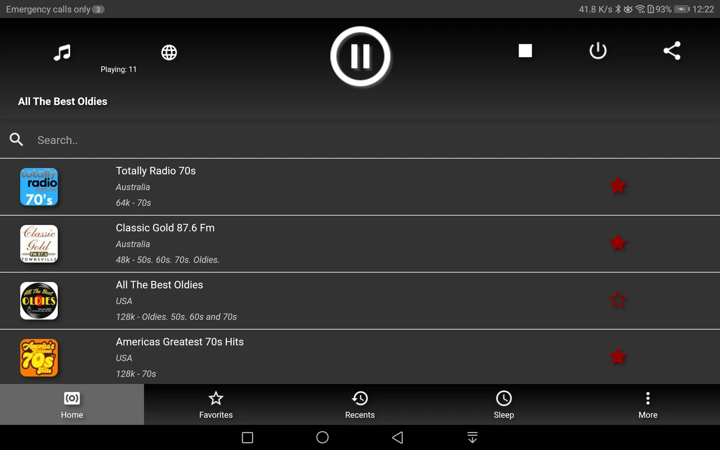This screenshot has width=720, height=450.
Task: Tap the Sleep timer icon
Action: pyautogui.click(x=504, y=404)
